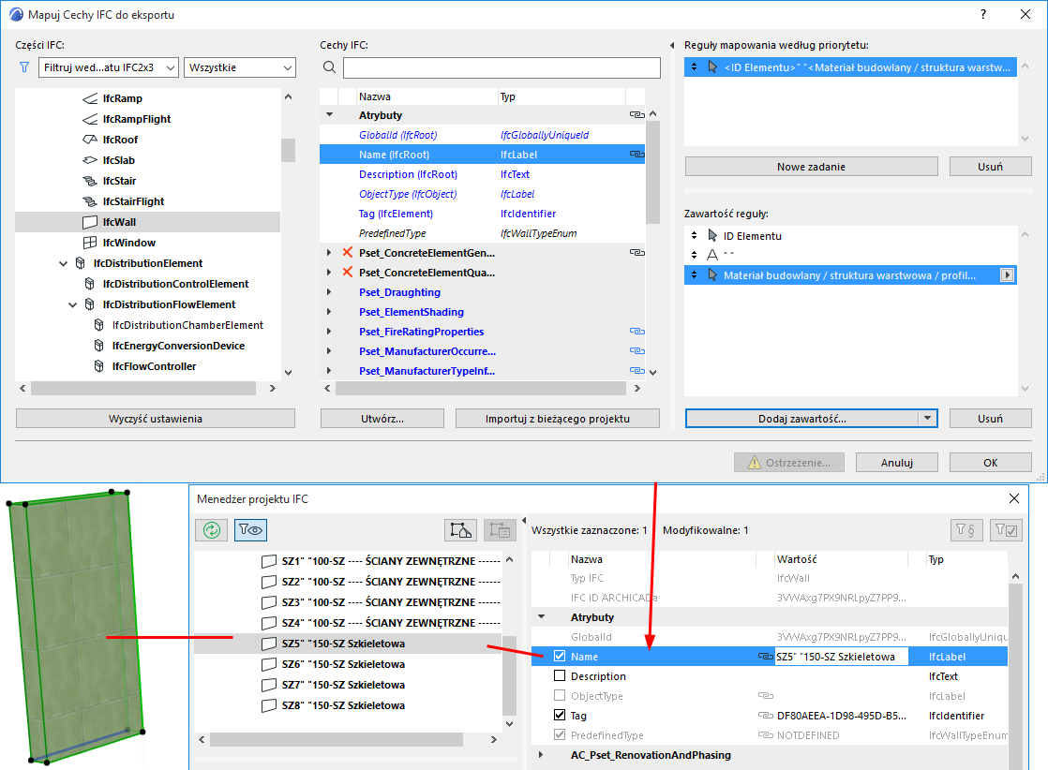Click the filter funnel icon in Części IFC
The image size is (1048, 770).
[24, 67]
